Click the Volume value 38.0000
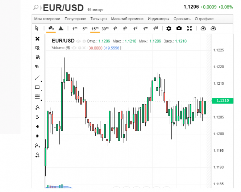The image size is (241, 192). 95,48
